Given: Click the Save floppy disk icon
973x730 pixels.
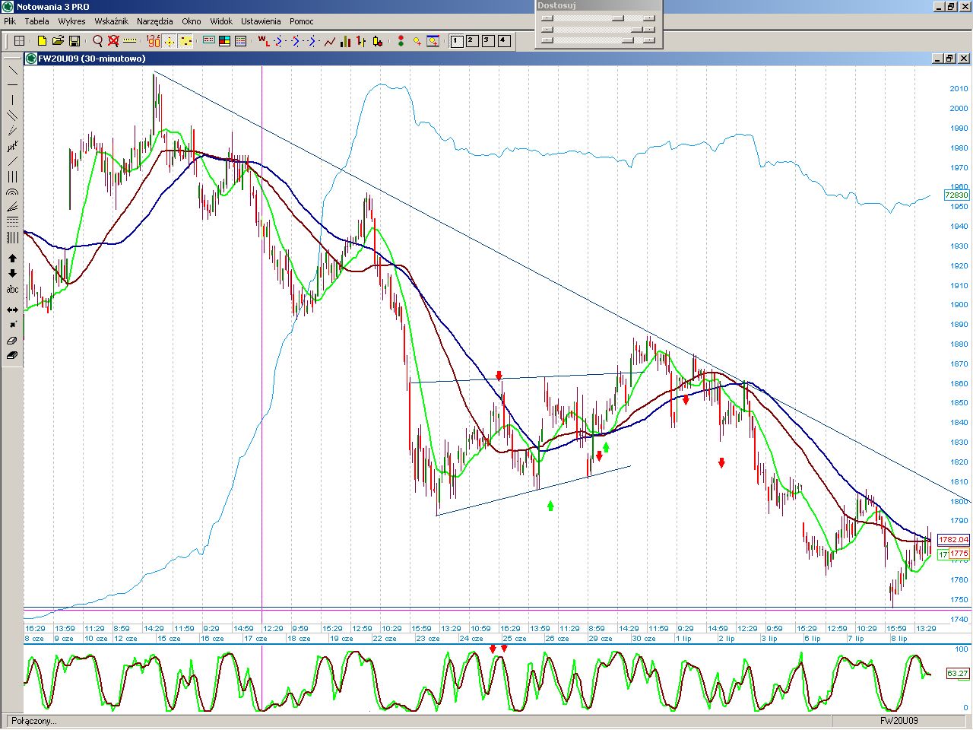Looking at the screenshot, I should (74, 41).
